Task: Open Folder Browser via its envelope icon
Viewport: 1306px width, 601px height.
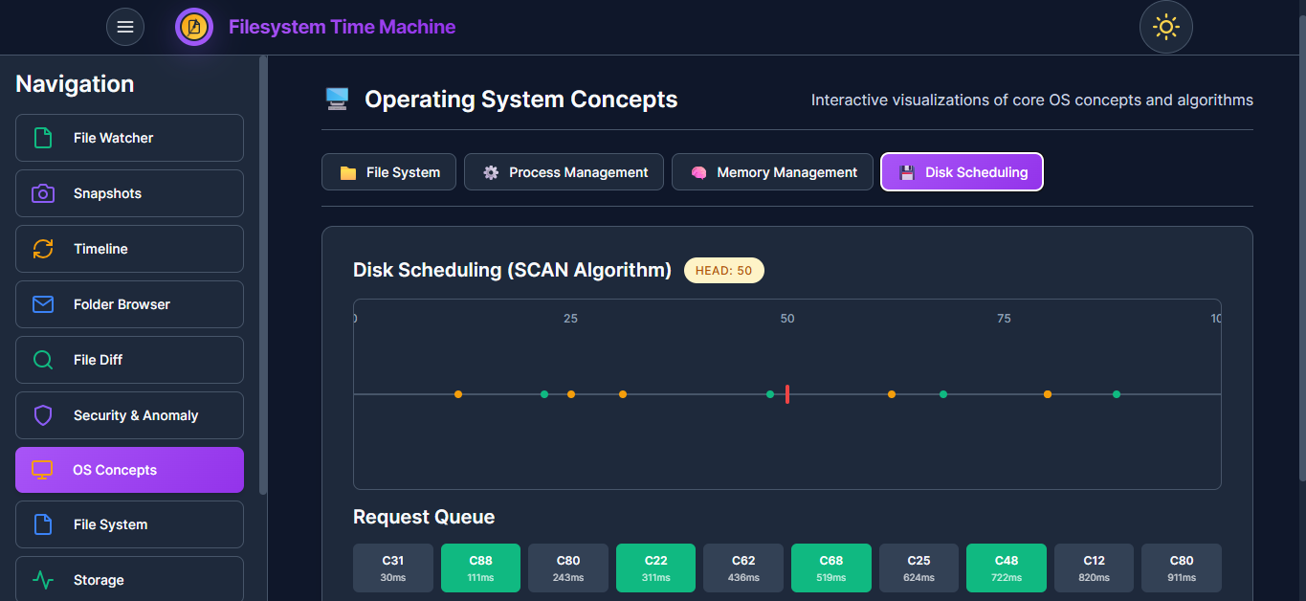Action: 41,304
